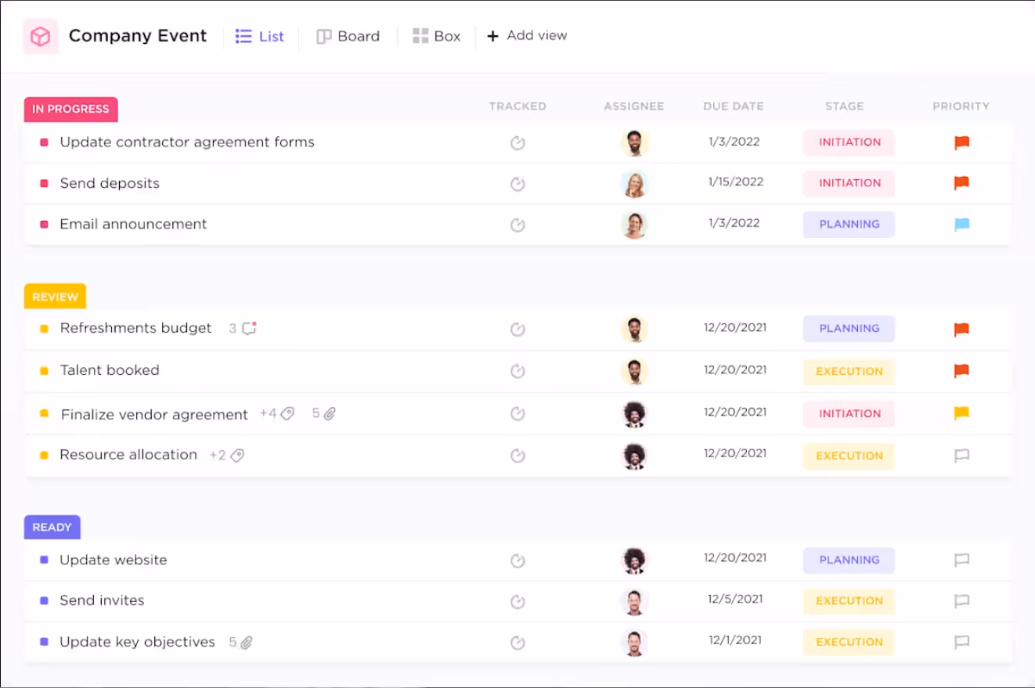Screen dimensions: 1035x688
Task: Switch to the Board view tab
Action: 348,36
